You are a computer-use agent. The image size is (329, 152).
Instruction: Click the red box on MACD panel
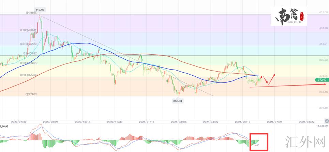pos(259,142)
